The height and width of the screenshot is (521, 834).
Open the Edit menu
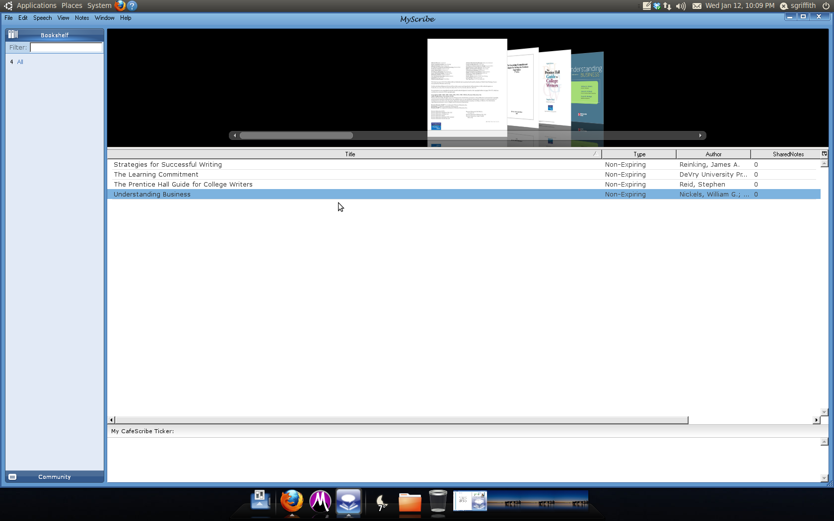pos(23,18)
